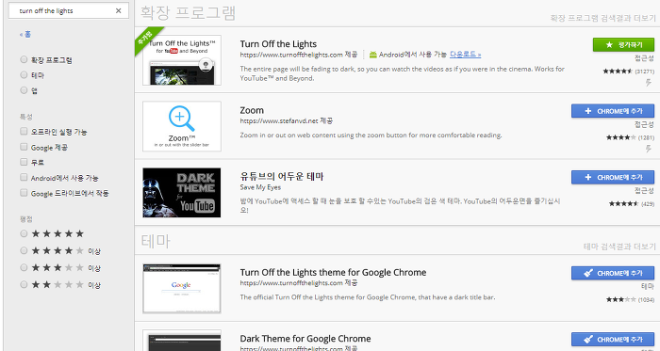
Task: Click the Android robot icon
Action: pos(372,55)
